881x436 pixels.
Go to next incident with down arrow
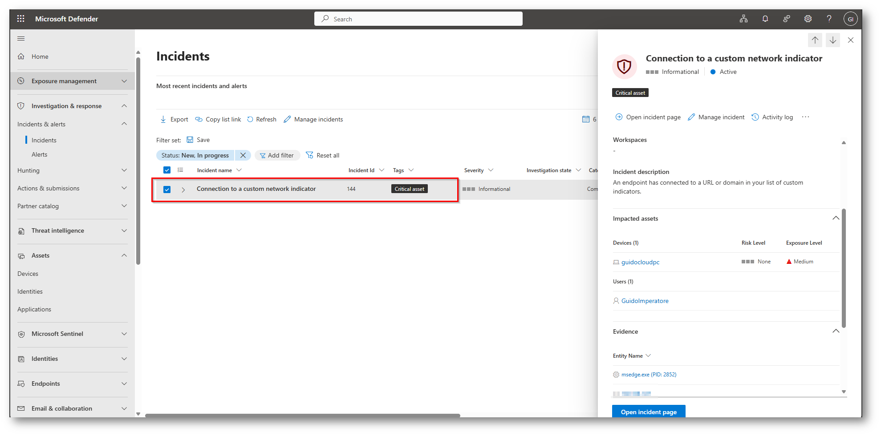click(x=832, y=40)
